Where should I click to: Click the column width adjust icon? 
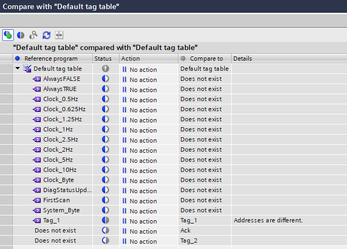click(59, 35)
